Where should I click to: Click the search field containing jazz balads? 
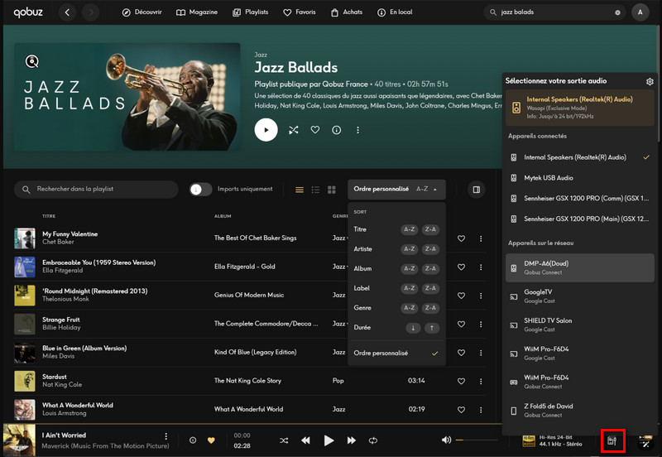coord(554,12)
